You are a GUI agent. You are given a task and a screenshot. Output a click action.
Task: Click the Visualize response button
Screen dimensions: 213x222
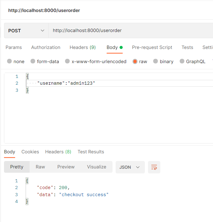coord(96,167)
